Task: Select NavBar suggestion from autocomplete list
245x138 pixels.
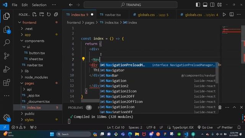Action: pos(158,76)
